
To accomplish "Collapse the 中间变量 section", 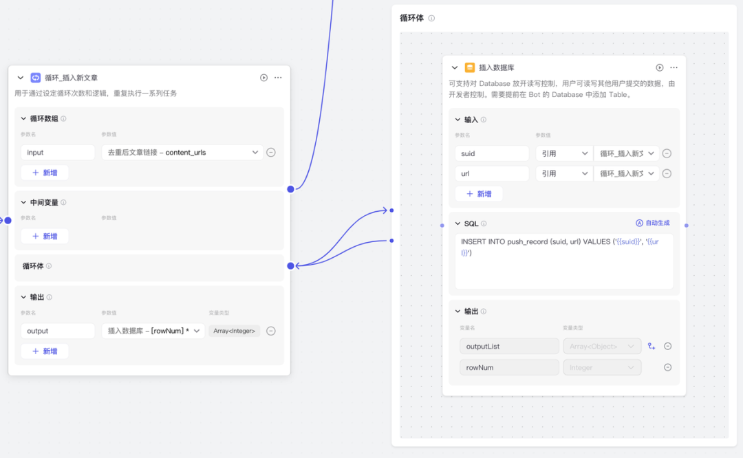I will pyautogui.click(x=23, y=202).
